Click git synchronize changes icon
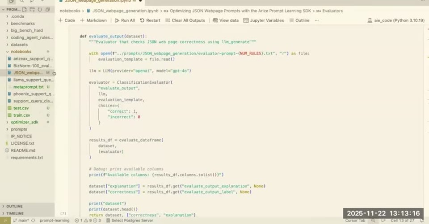 click(34, 220)
